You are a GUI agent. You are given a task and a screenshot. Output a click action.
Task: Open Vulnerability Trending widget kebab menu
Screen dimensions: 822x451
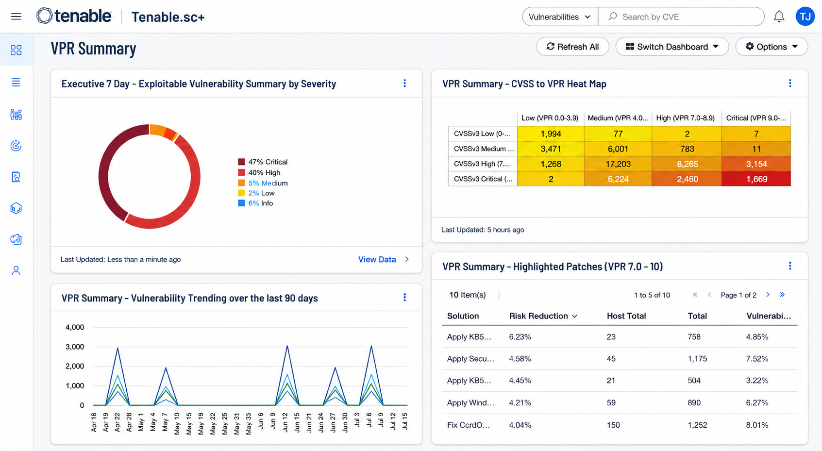[x=404, y=298]
